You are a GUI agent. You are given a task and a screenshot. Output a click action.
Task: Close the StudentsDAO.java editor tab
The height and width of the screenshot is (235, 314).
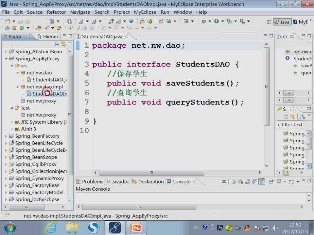click(x=126, y=37)
